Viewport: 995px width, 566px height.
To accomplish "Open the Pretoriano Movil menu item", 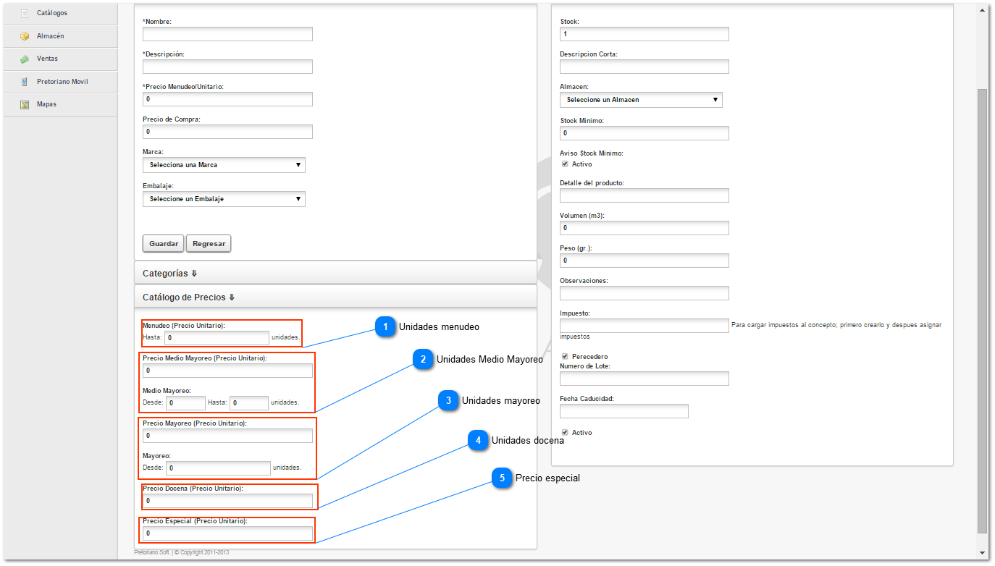I will click(60, 82).
